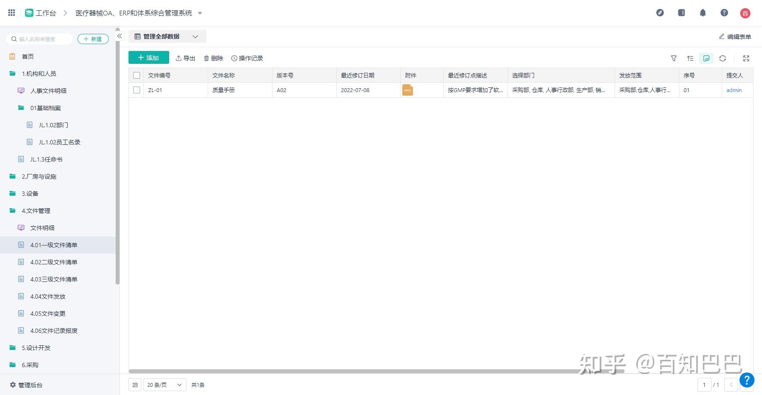Enter fullscreen with the expand icon
This screenshot has width=762, height=395.
click(x=746, y=58)
